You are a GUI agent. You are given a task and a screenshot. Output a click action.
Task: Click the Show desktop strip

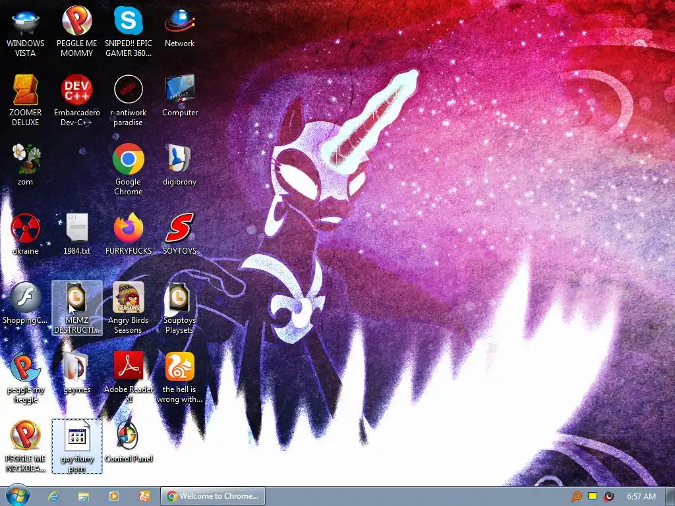(670, 496)
